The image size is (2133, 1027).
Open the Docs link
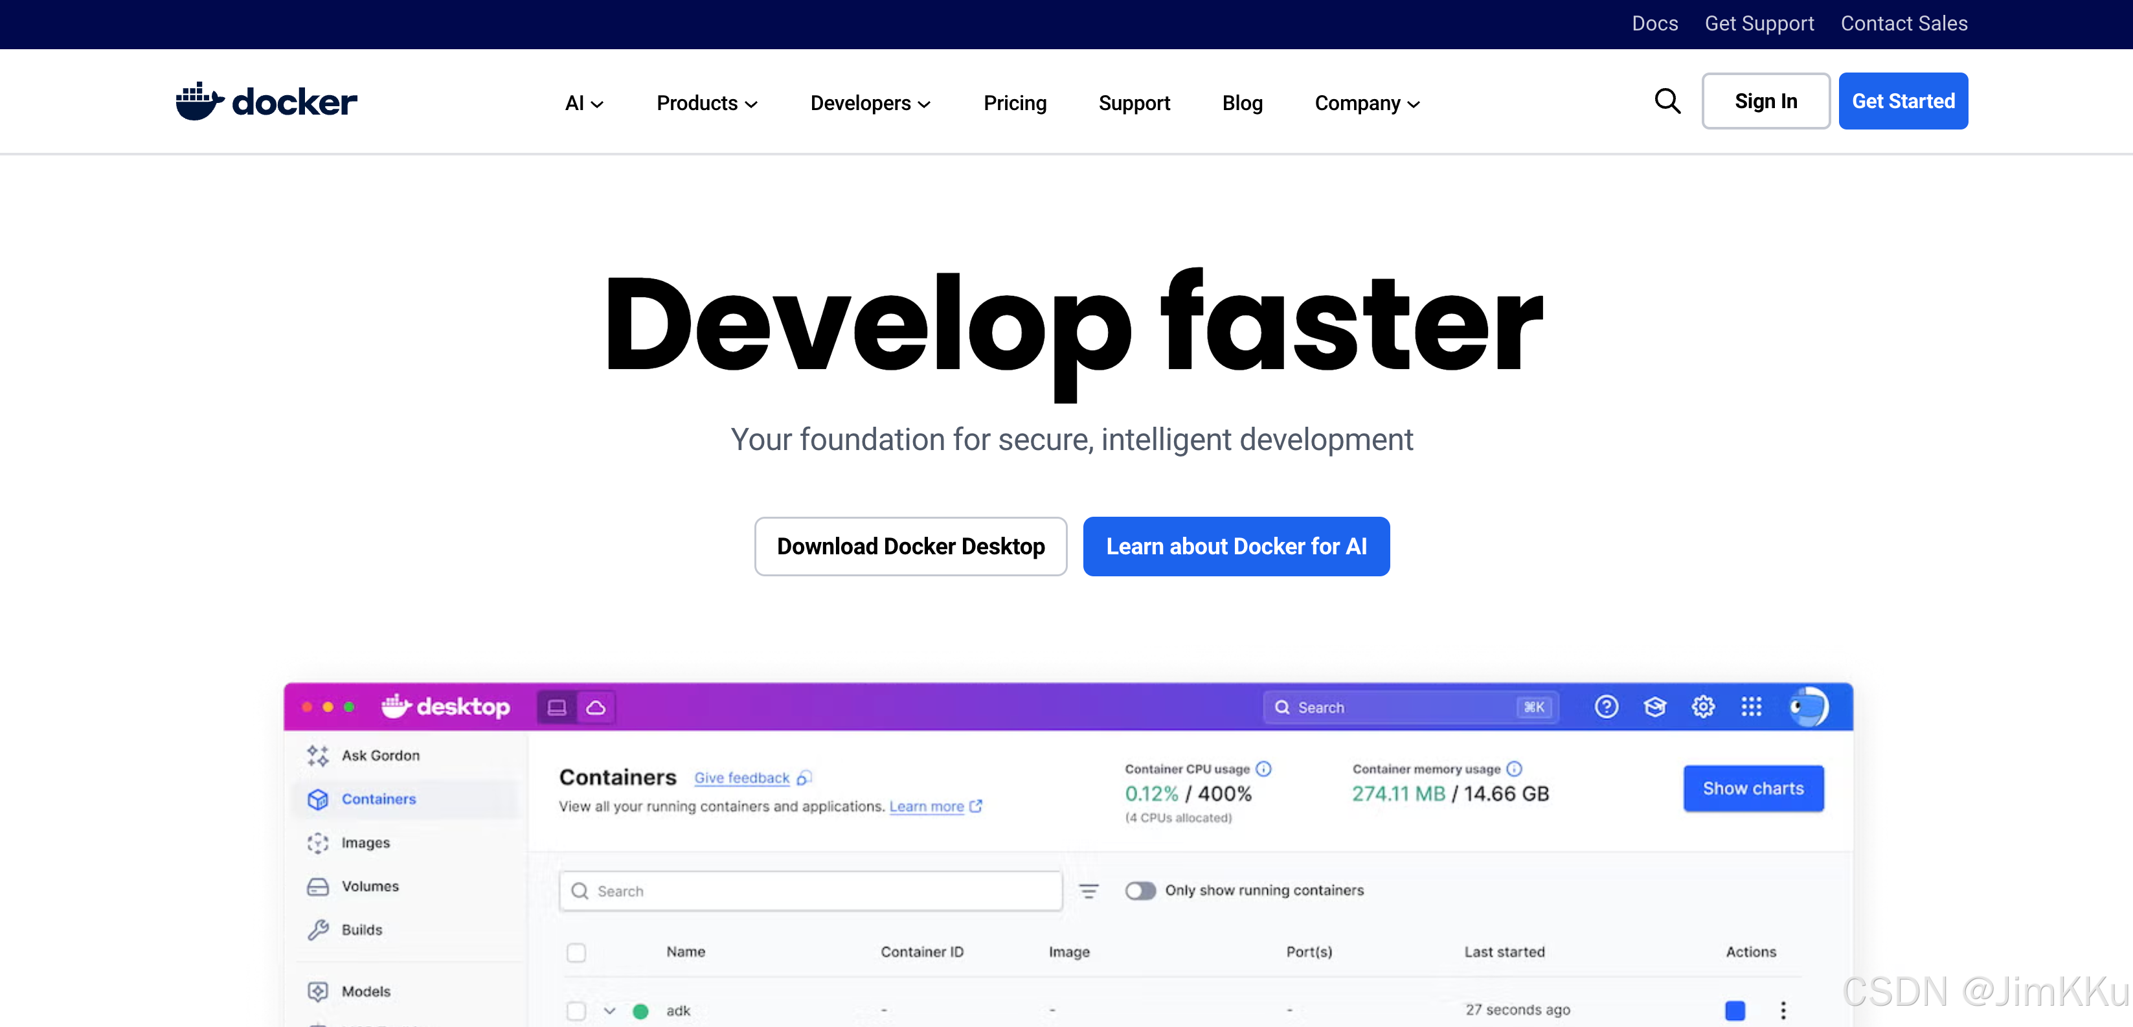point(1654,23)
